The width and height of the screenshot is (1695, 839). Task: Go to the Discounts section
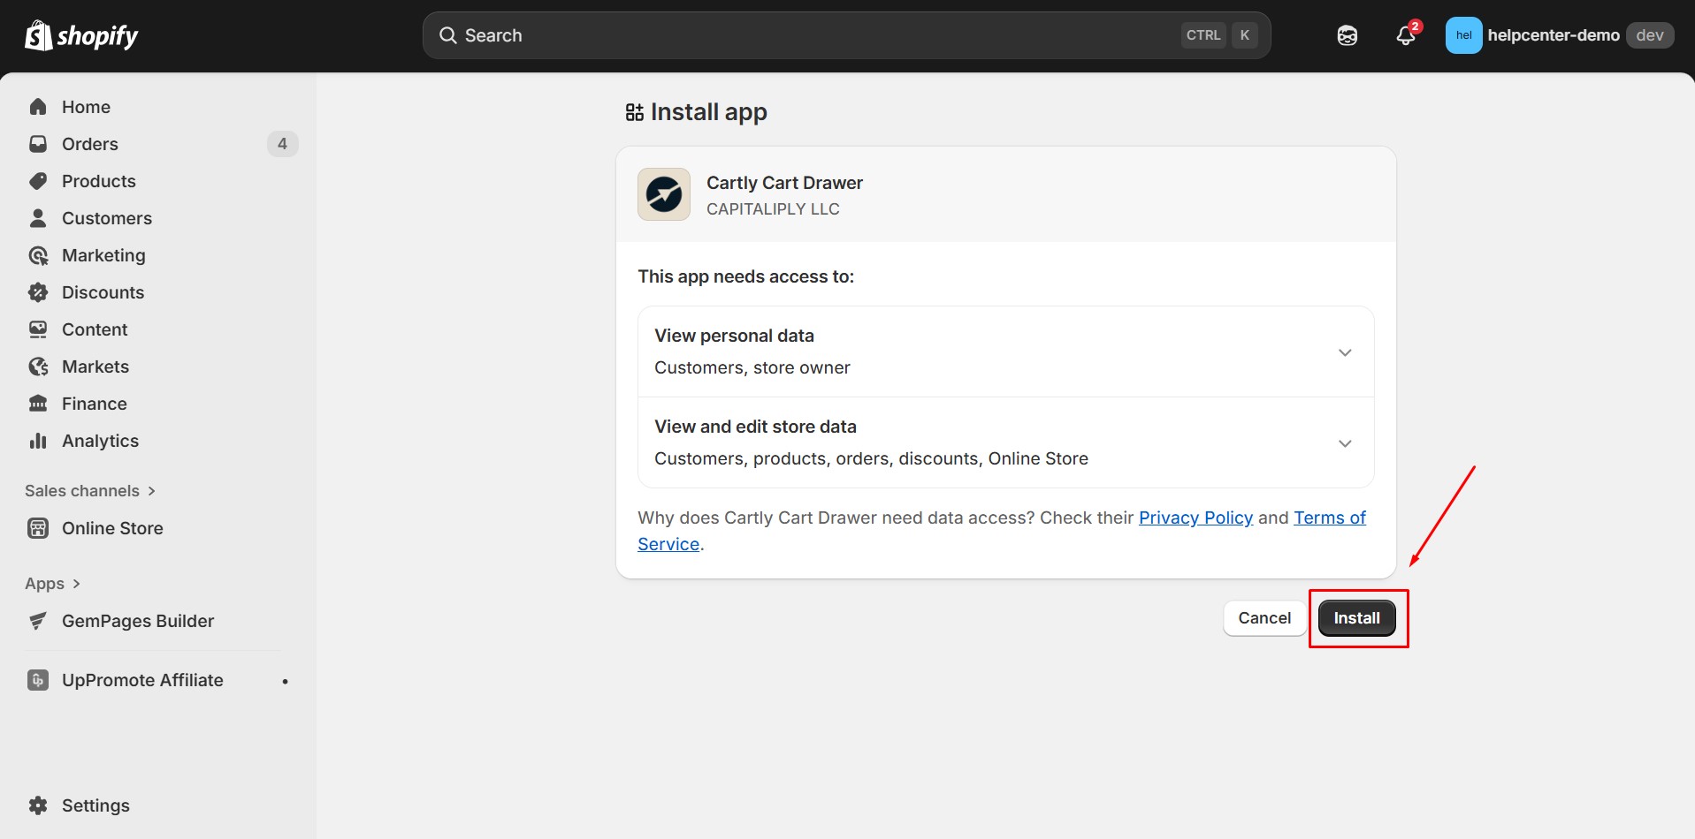pos(103,291)
